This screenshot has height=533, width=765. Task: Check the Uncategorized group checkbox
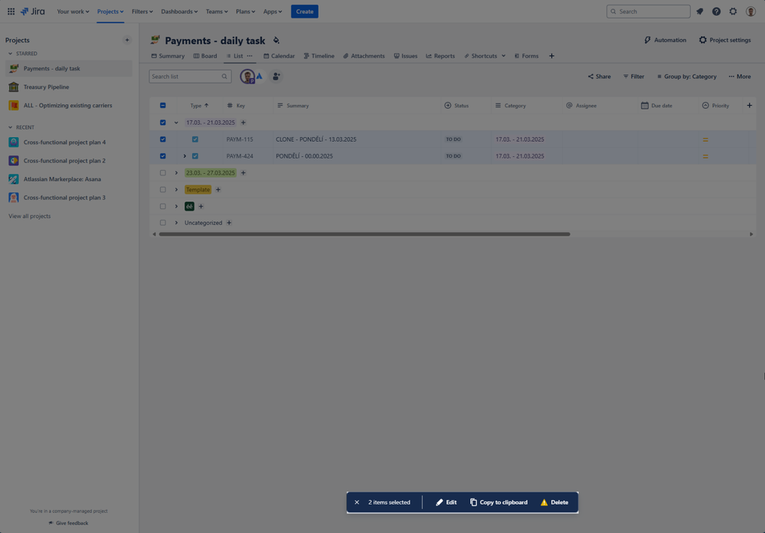pos(163,223)
